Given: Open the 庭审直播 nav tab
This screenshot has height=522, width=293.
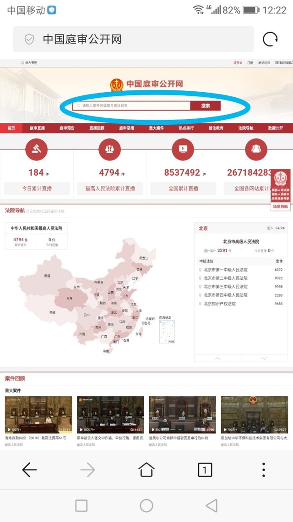Looking at the screenshot, I should [x=37, y=128].
